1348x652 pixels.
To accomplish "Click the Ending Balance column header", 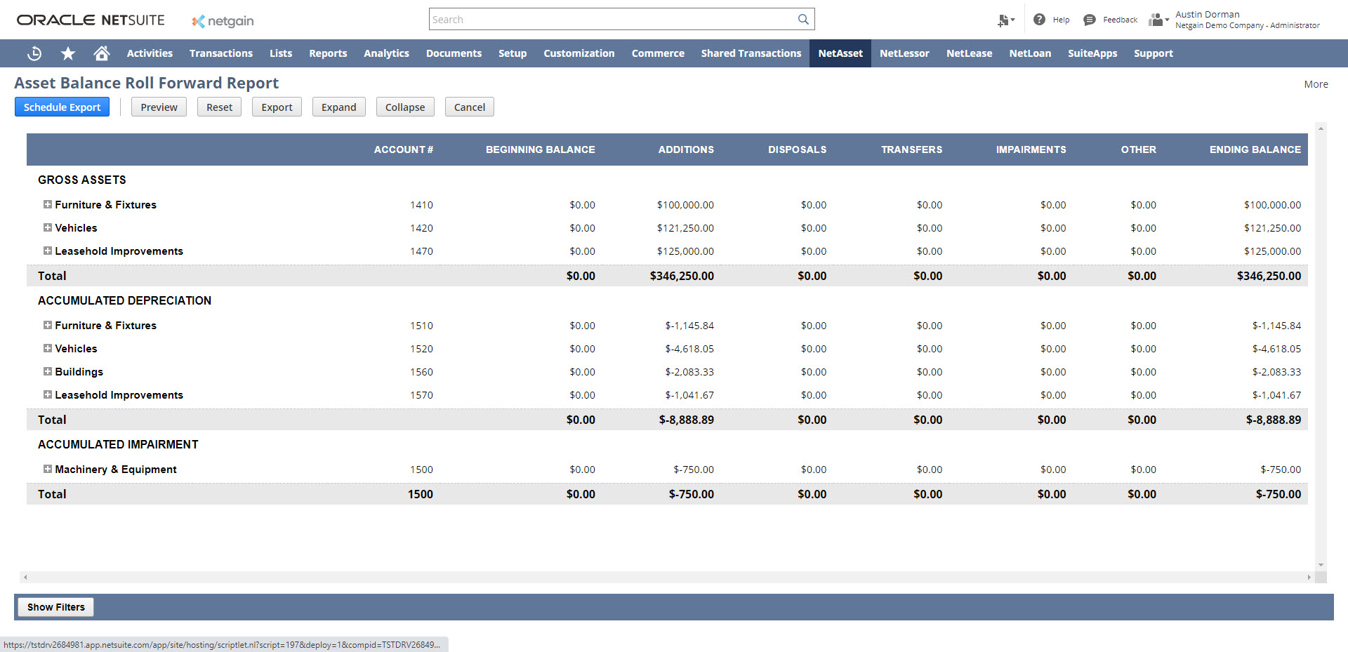I will coord(1255,149).
